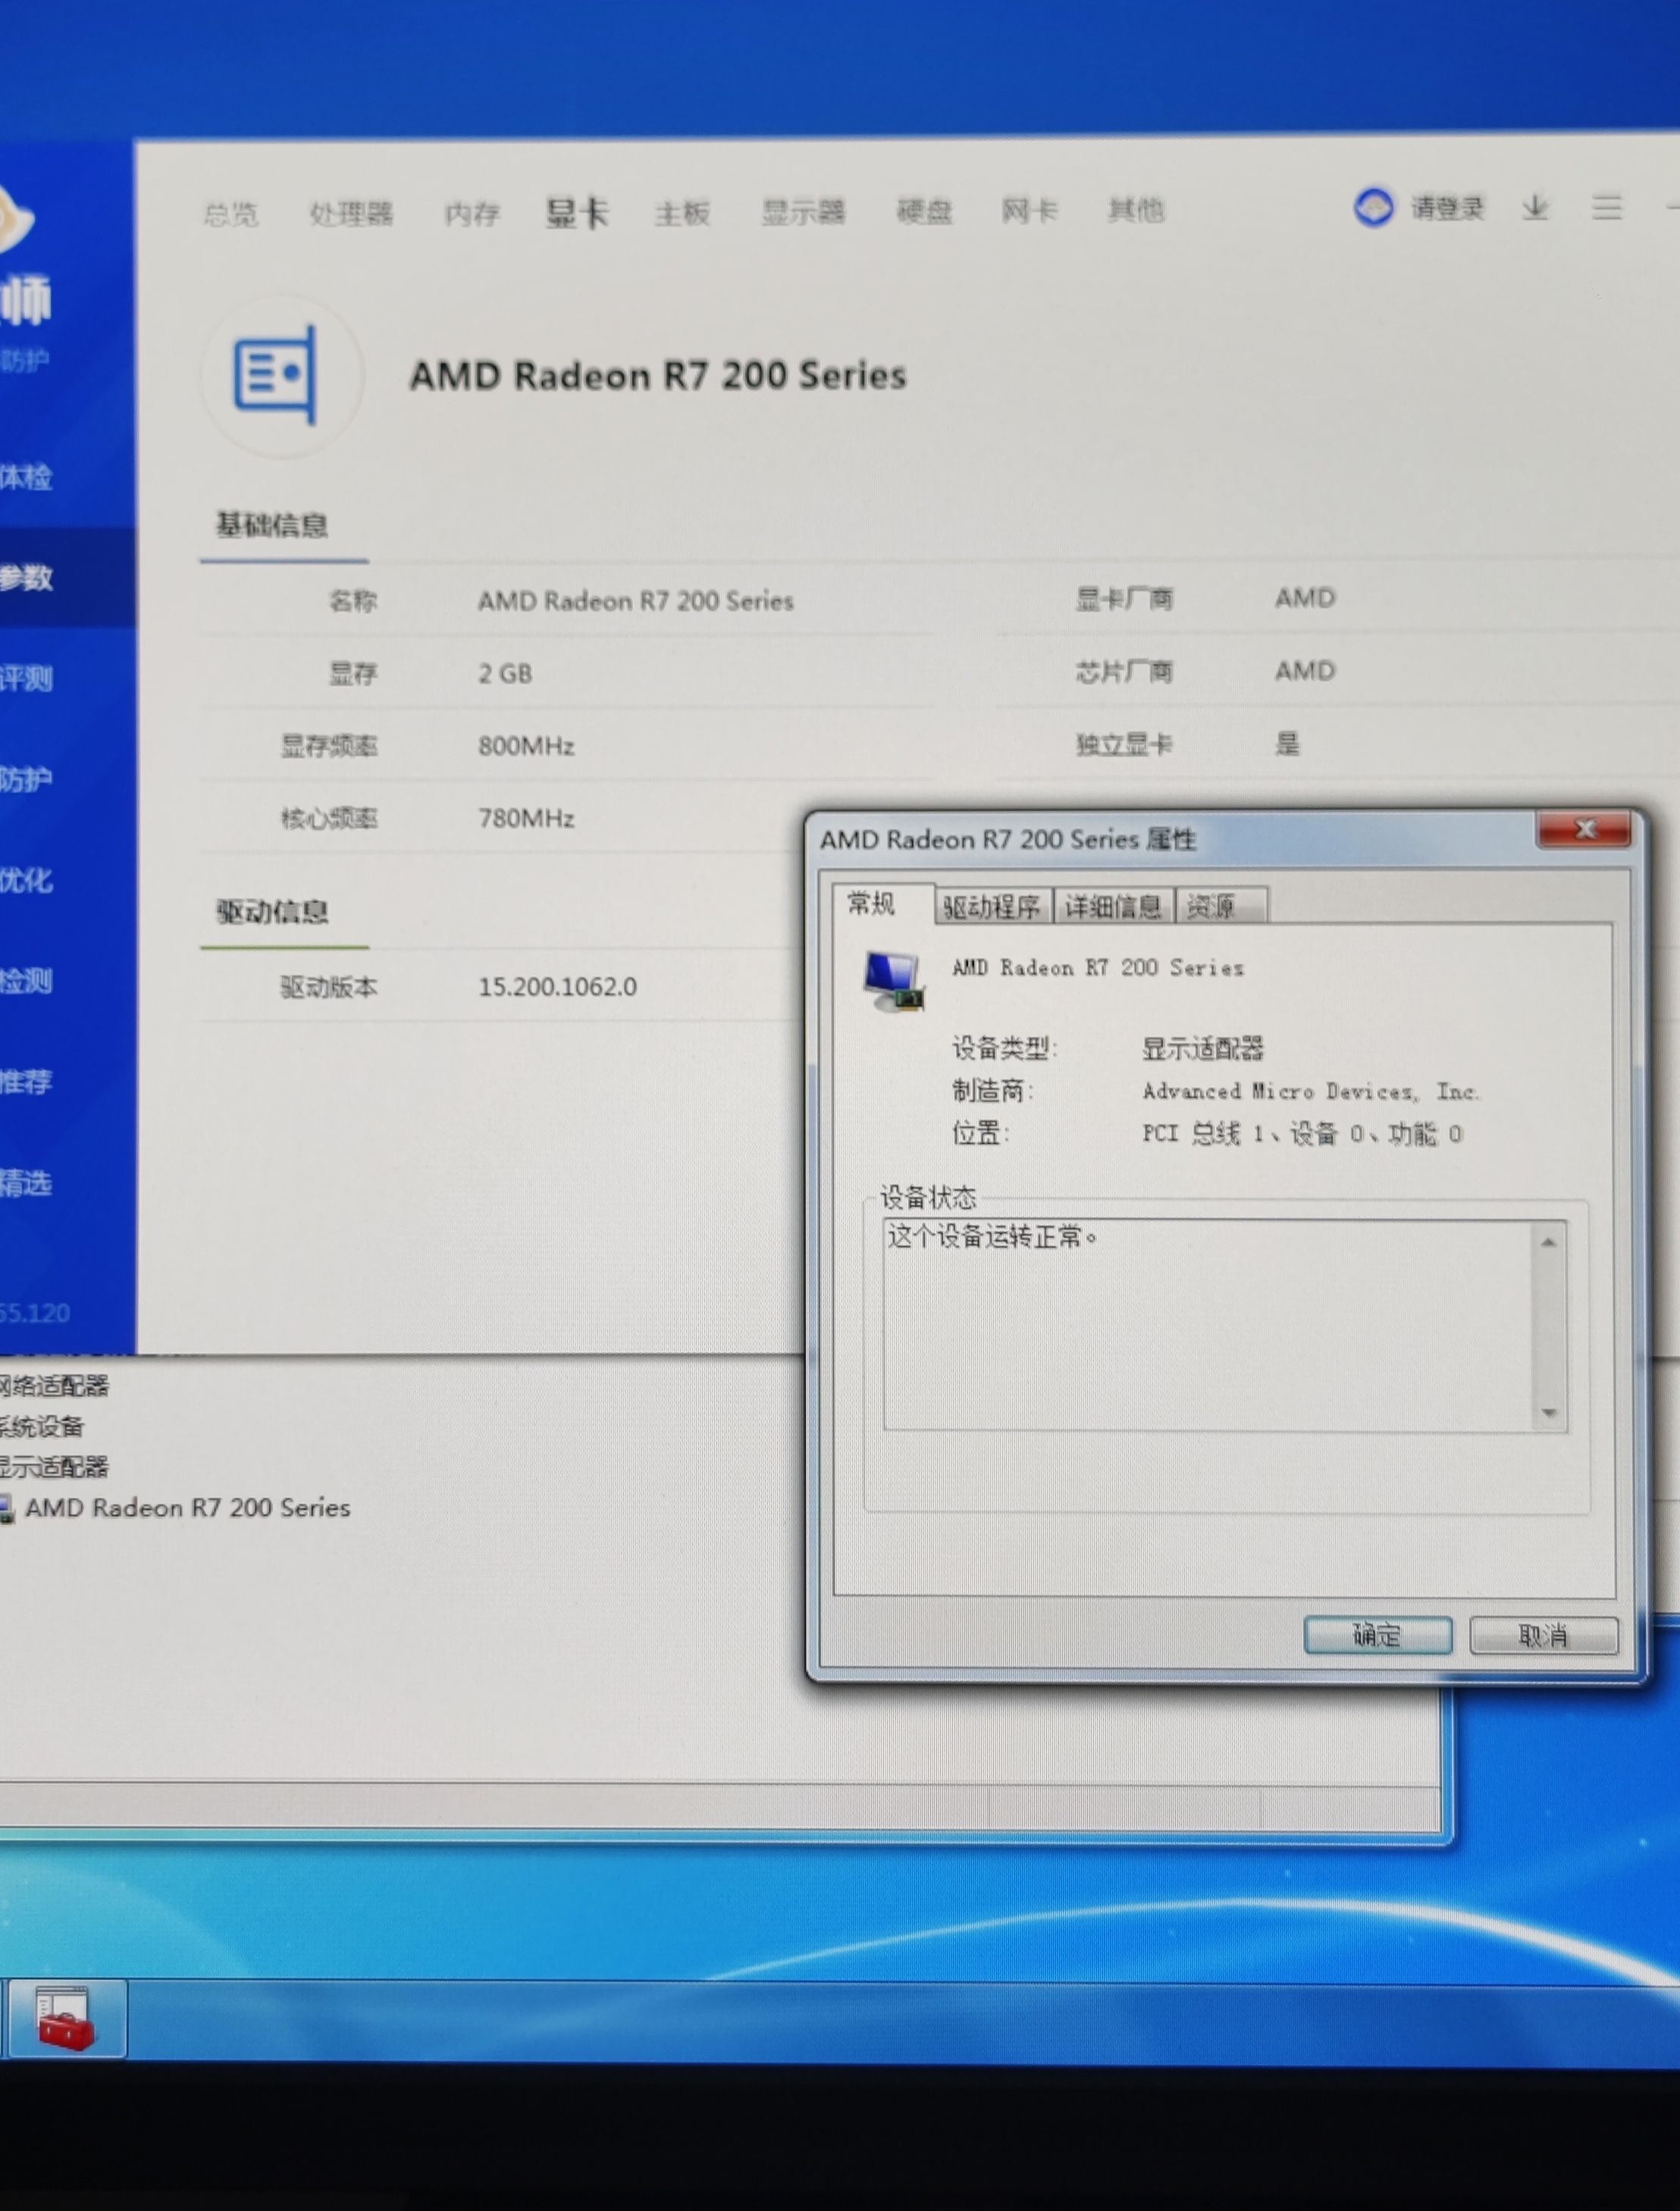The height and width of the screenshot is (2211, 1680).
Task: Select 显示适配器 in device manager tree
Action: (54, 1467)
